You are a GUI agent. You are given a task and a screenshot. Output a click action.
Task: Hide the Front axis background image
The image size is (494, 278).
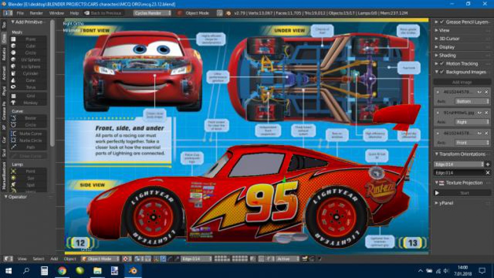(479, 133)
